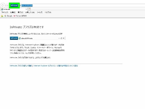The image size is (145, 109).
Task: Open the InPrivate ブラウズの詳しい情報 link
Action: 21,66
